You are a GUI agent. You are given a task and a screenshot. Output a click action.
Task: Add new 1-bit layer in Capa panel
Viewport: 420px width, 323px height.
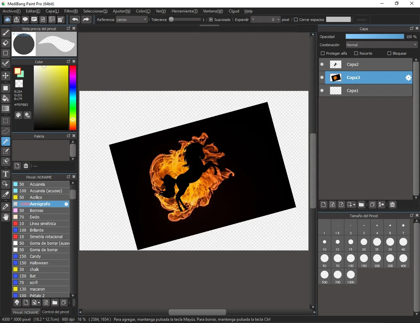341,205
